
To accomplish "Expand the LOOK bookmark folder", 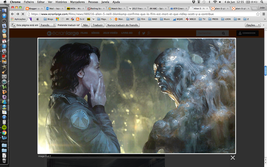I will (226, 19).
